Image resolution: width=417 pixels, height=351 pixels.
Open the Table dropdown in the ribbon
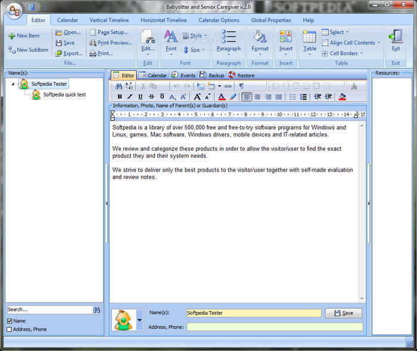(x=310, y=42)
